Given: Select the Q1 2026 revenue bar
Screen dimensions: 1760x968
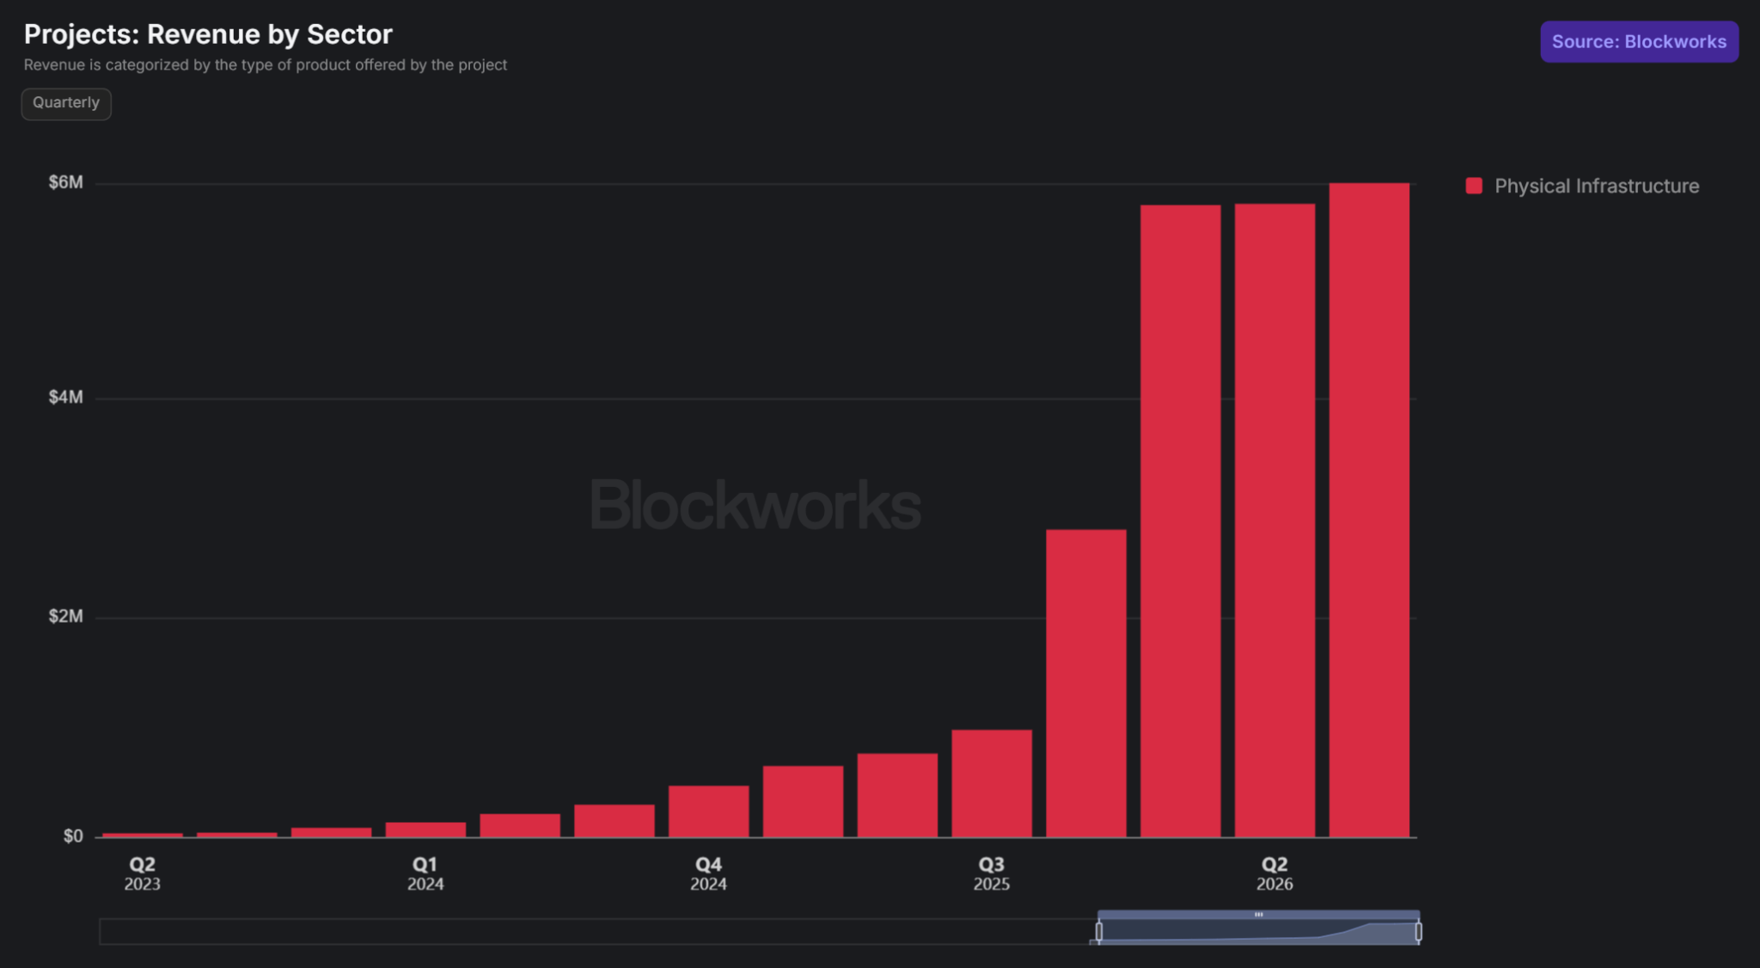Looking at the screenshot, I should tap(1180, 521).
